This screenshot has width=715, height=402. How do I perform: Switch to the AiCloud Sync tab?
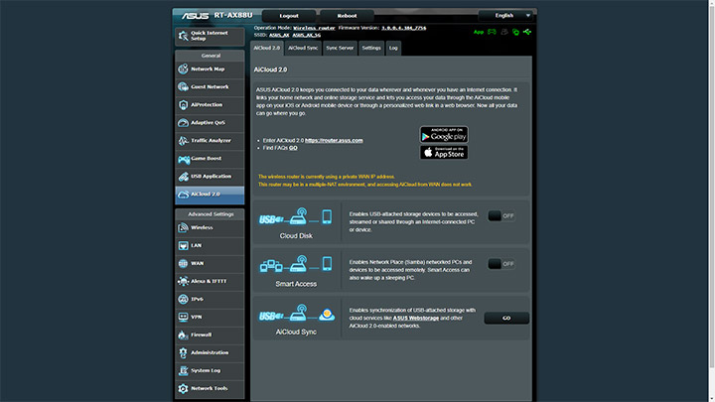[303, 48]
